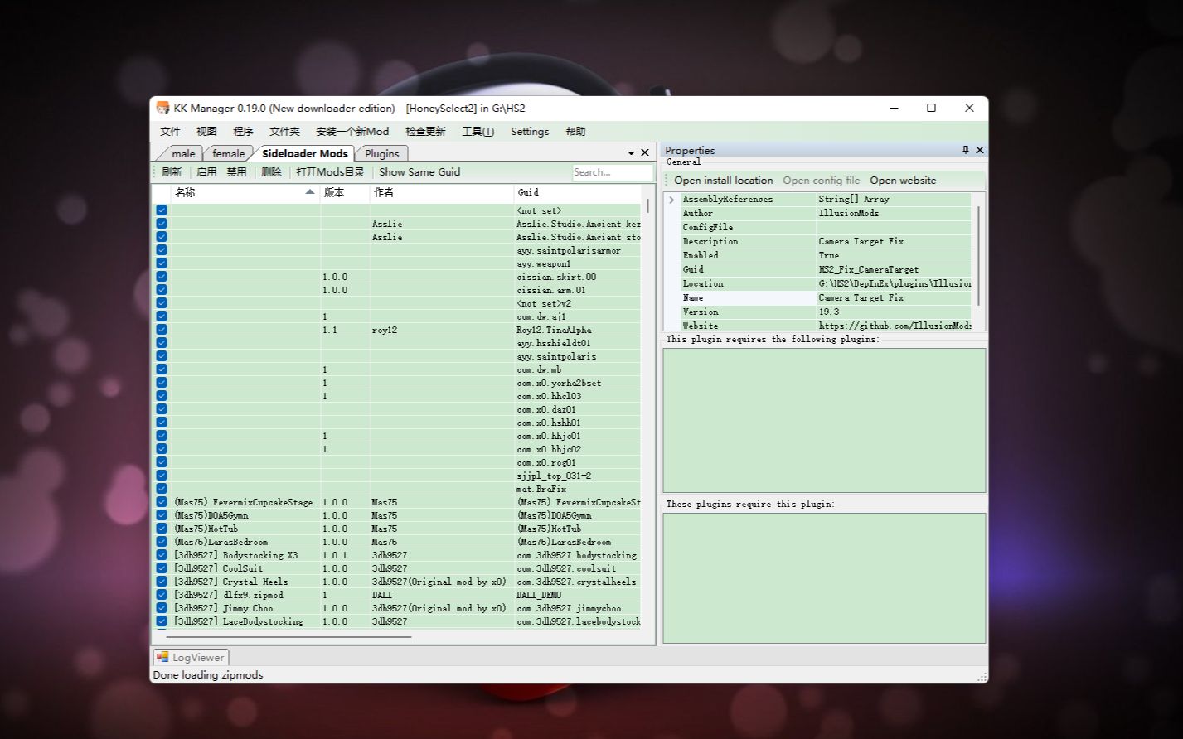The image size is (1183, 739).
Task: Uncheck the [3dh9527] Jimmy Choo checkbox
Action: tap(162, 608)
